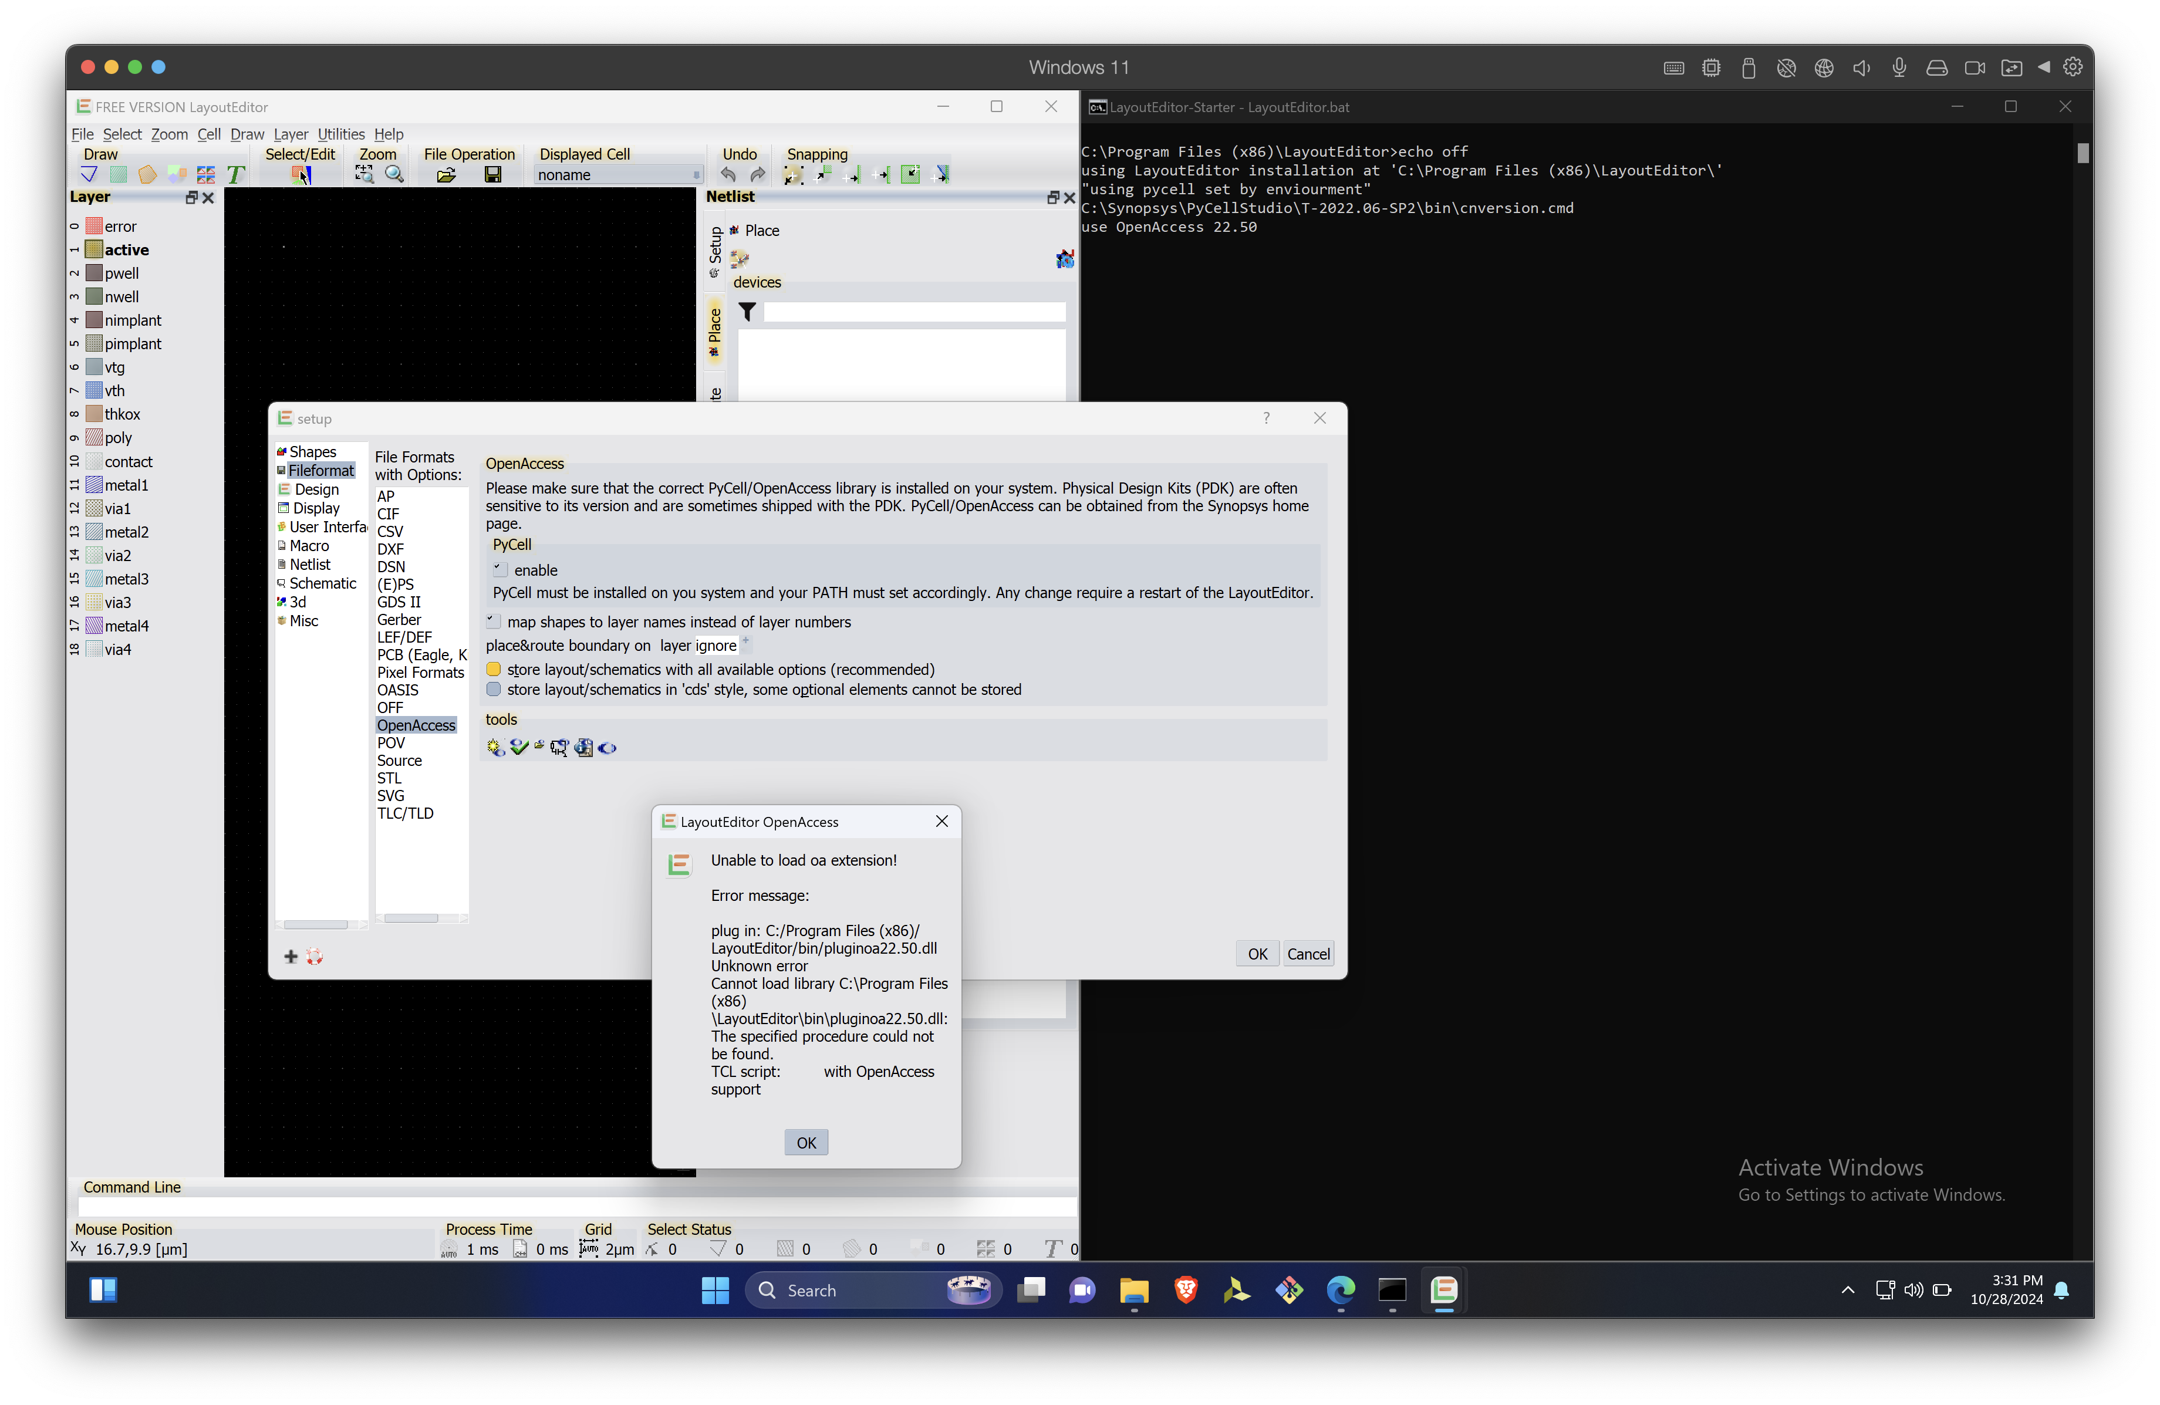Click the File Formats list horizontal scrollbar

pyautogui.click(x=421, y=918)
